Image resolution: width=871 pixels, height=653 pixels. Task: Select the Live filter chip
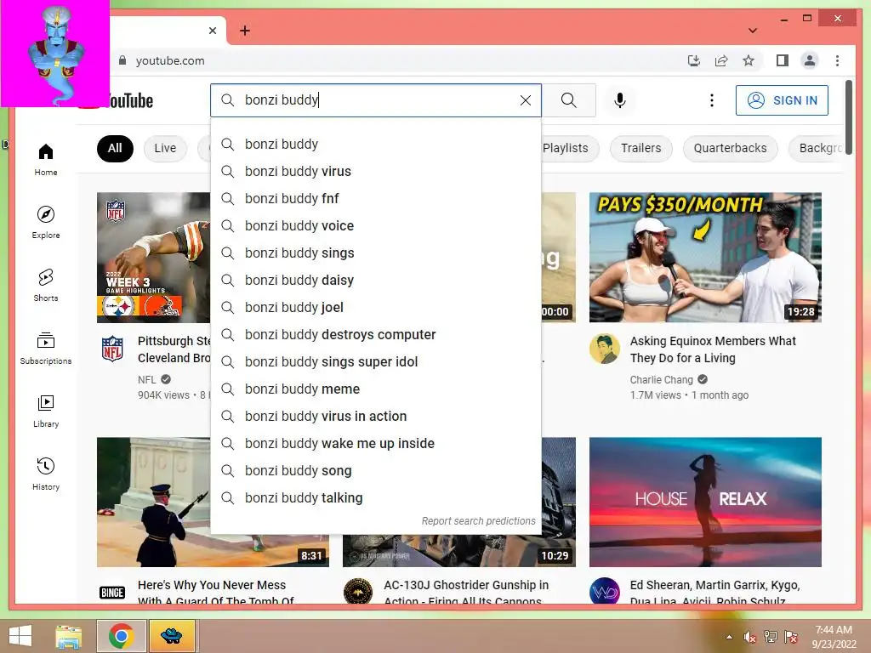(165, 148)
